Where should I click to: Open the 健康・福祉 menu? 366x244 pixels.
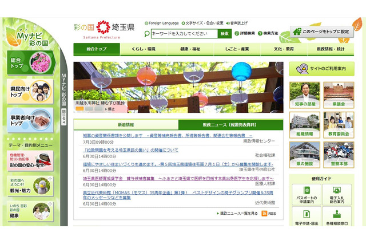point(190,49)
